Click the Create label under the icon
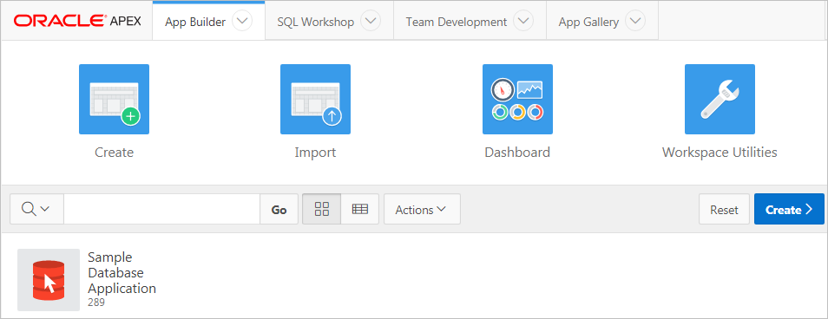 114,153
